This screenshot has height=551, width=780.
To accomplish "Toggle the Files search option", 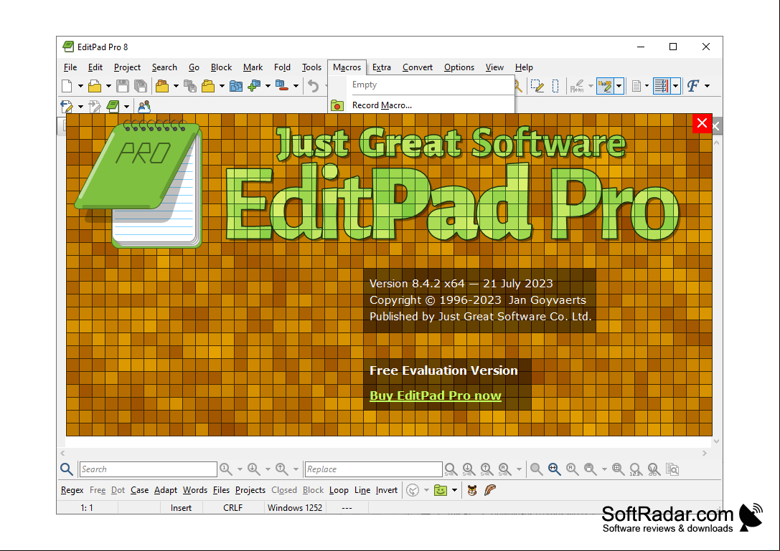I will point(221,490).
